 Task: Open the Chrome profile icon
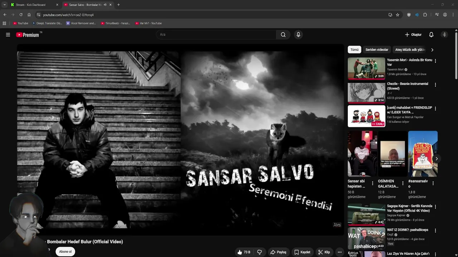click(x=445, y=15)
